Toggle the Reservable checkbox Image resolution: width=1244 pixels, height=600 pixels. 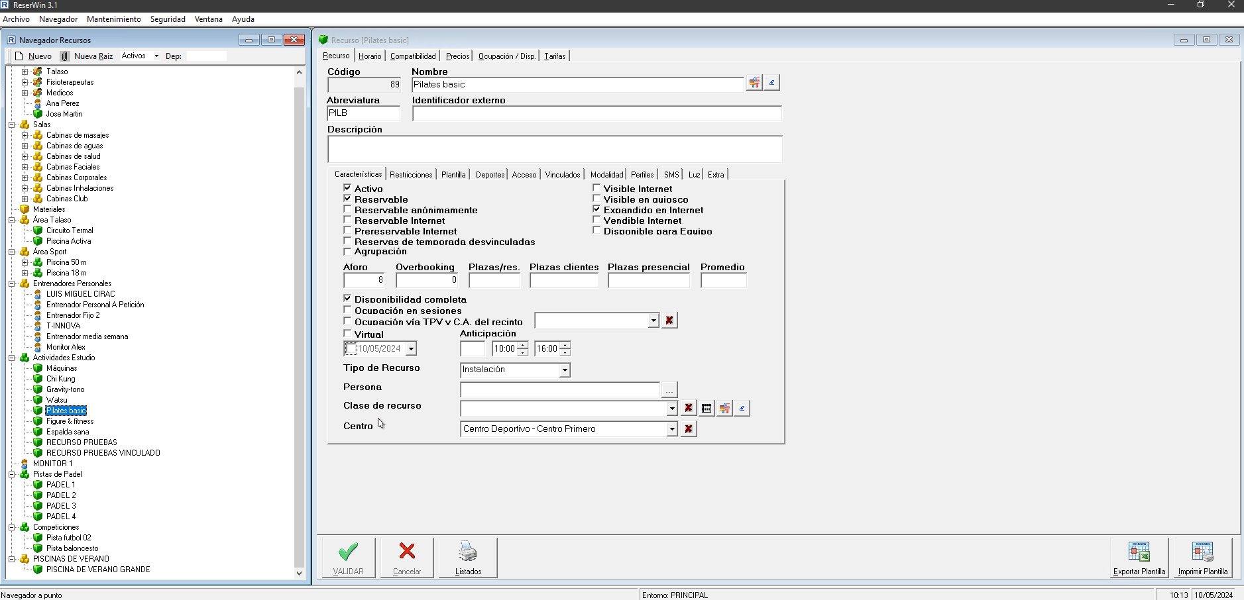[x=347, y=199]
